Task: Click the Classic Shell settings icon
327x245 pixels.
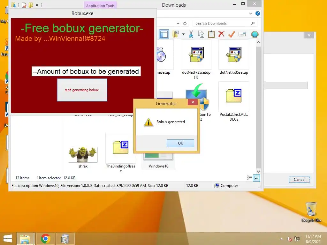Action: 255,34
